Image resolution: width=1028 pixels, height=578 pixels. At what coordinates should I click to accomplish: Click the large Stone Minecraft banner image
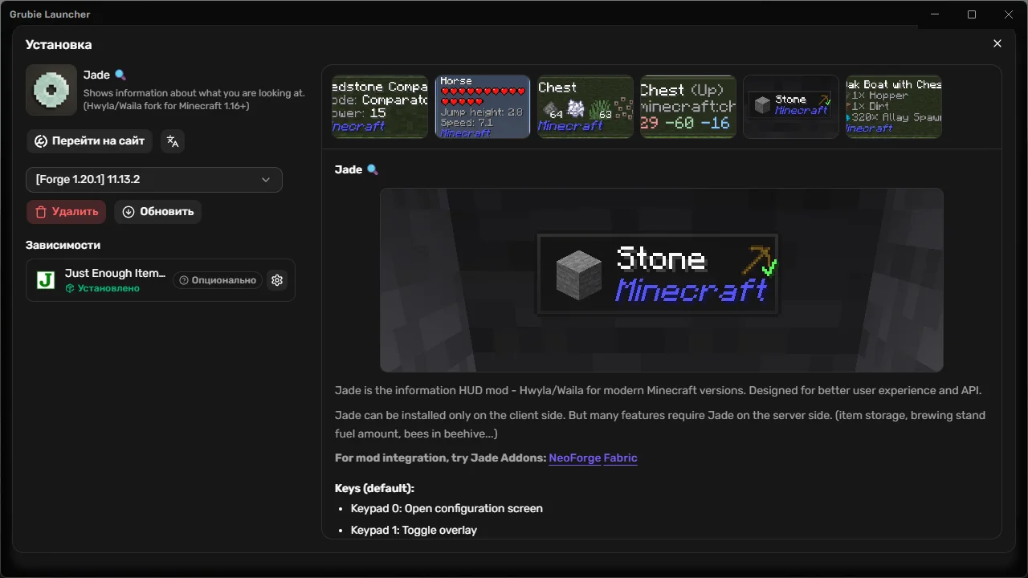coord(662,280)
